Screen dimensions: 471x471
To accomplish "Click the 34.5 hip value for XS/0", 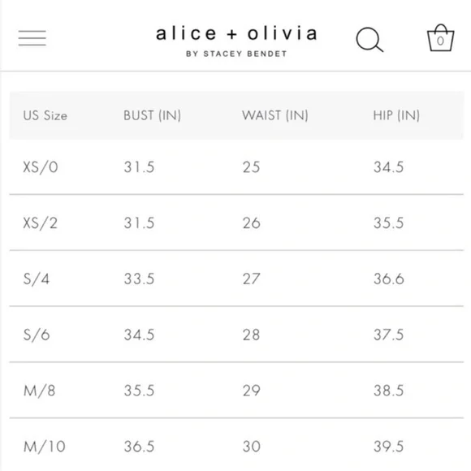I will 388,167.
